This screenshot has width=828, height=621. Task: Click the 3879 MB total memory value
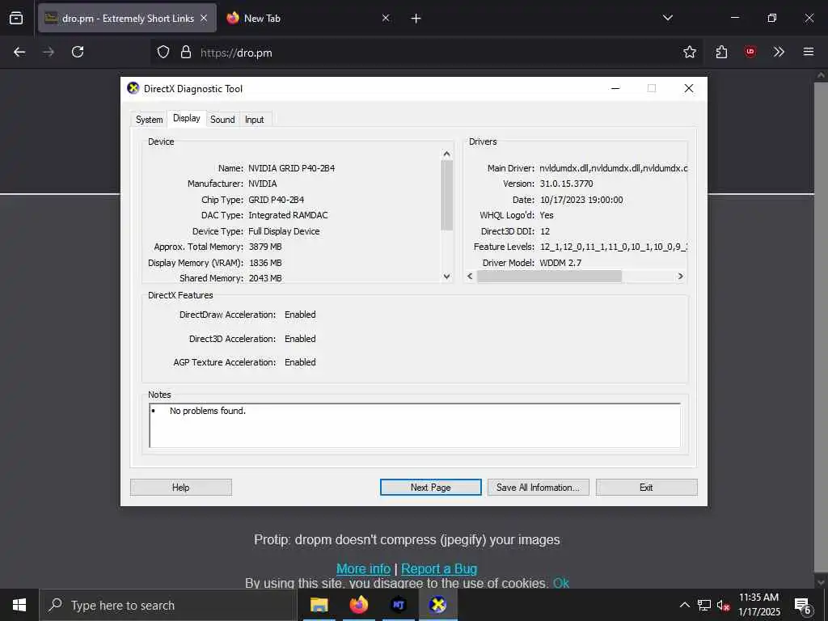click(x=265, y=247)
